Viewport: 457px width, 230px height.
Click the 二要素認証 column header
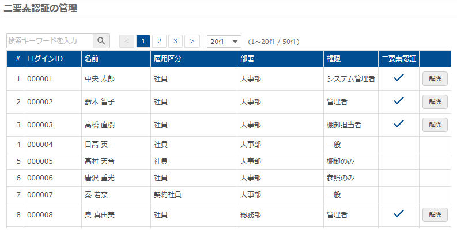click(x=399, y=59)
